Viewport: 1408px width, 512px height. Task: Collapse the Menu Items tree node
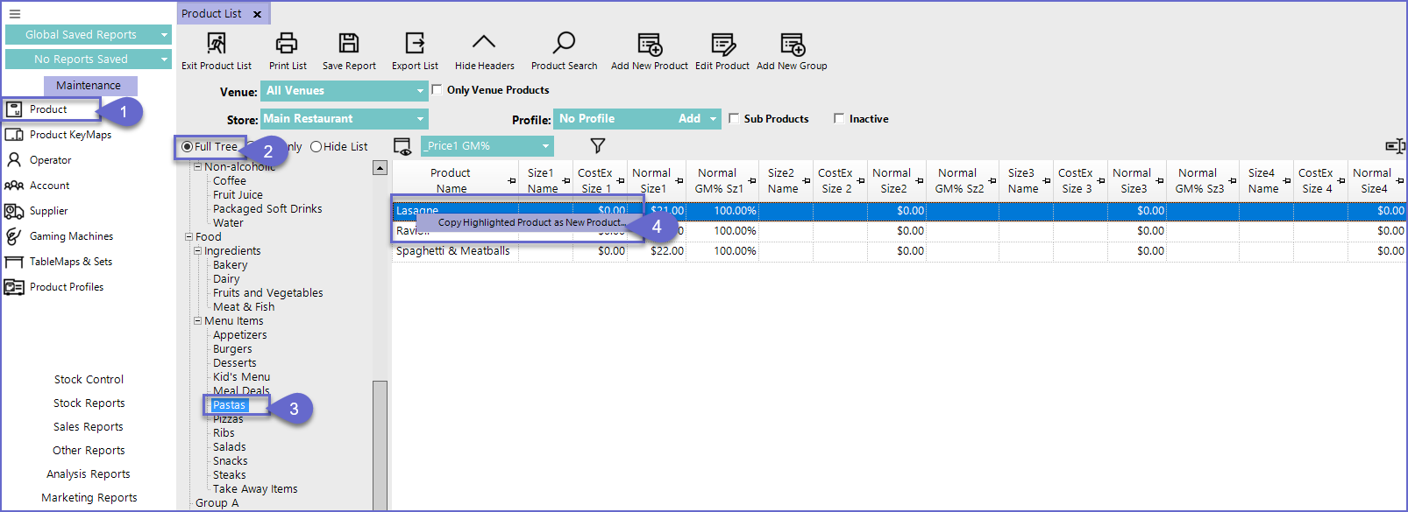point(198,321)
